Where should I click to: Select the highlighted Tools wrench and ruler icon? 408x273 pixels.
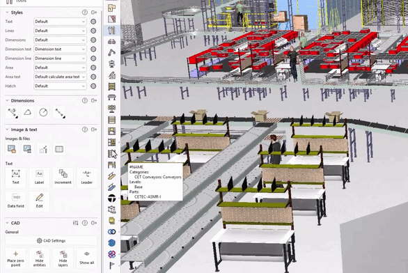pos(111,31)
